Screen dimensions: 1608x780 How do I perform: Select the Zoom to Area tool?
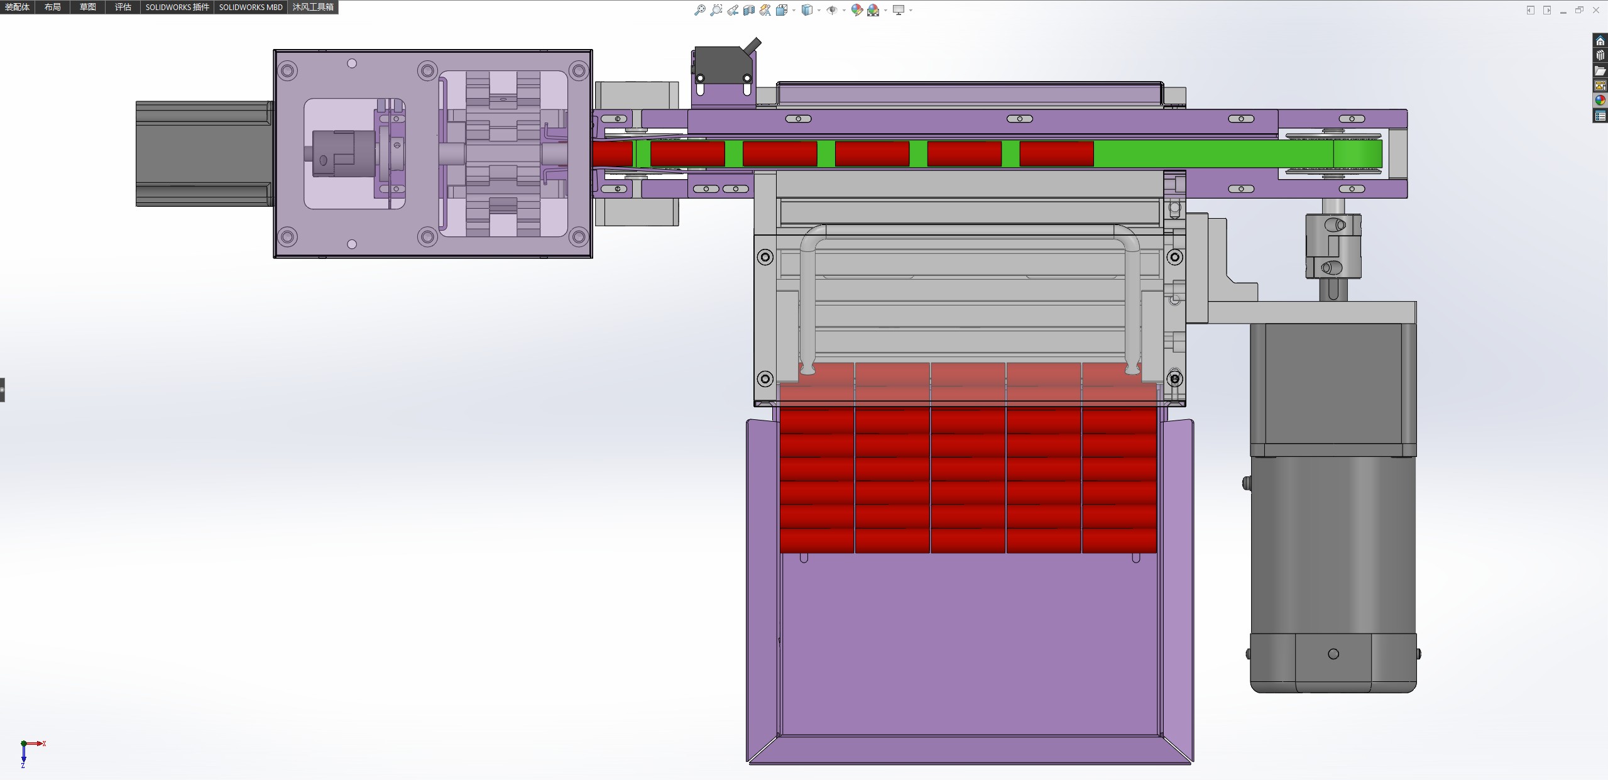tap(716, 10)
